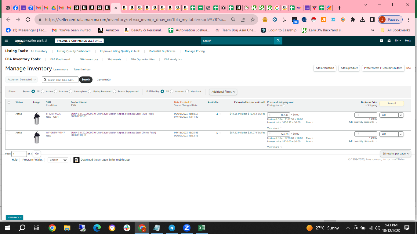Expand View more under the 167.33 price
This screenshot has width=417, height=234.
click(274, 128)
